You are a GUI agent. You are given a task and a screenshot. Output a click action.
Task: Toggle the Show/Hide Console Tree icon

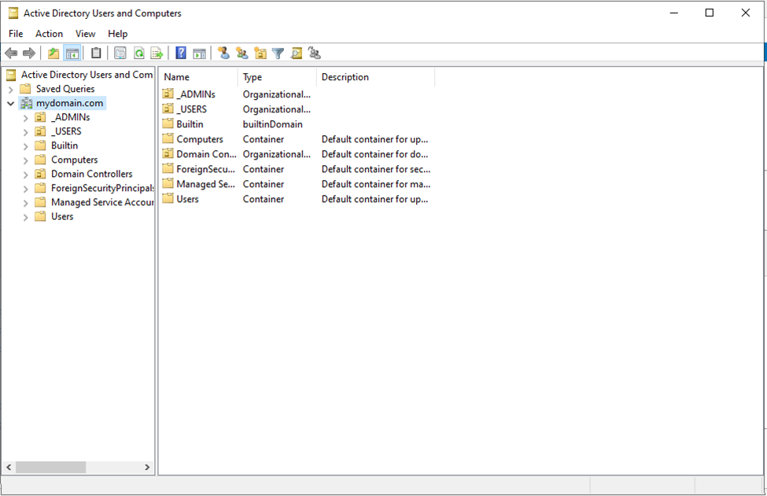[72, 53]
